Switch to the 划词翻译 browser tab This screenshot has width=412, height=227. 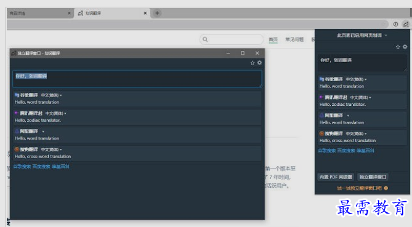click(112, 13)
